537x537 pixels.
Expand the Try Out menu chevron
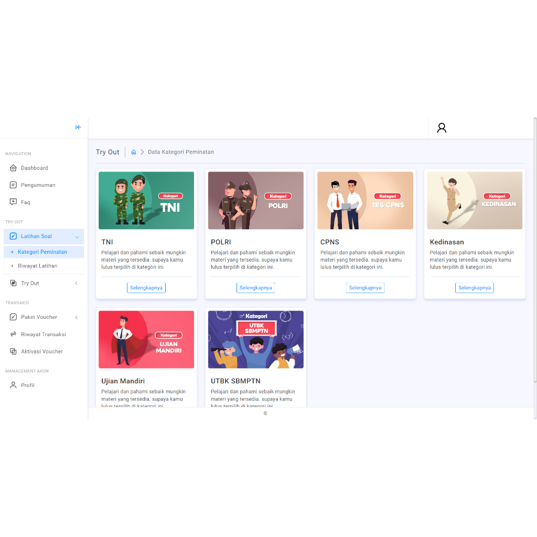pyautogui.click(x=77, y=283)
